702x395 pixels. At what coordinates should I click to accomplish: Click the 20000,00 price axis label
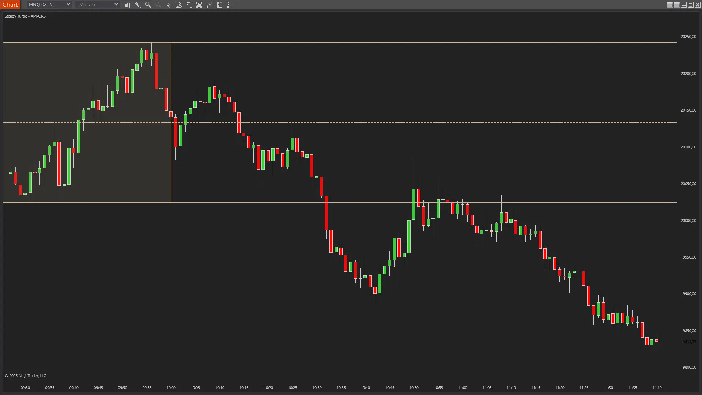[688, 221]
